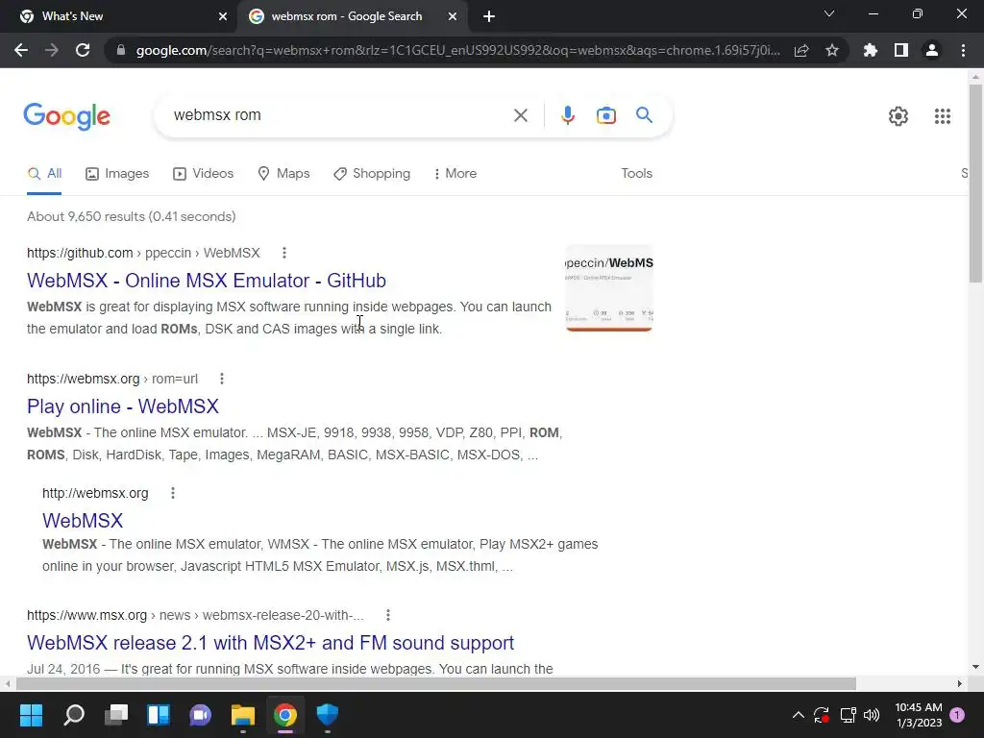Open the Chat taskbar icon
The width and height of the screenshot is (984, 738).
201,715
